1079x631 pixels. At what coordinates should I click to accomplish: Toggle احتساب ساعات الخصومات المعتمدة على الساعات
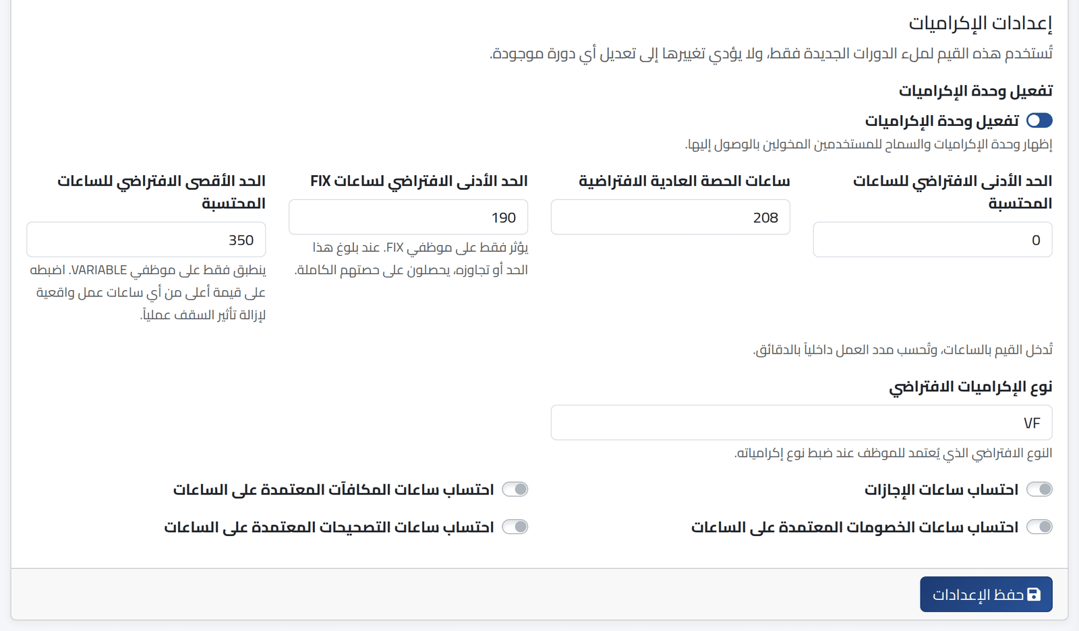[x=1039, y=527]
